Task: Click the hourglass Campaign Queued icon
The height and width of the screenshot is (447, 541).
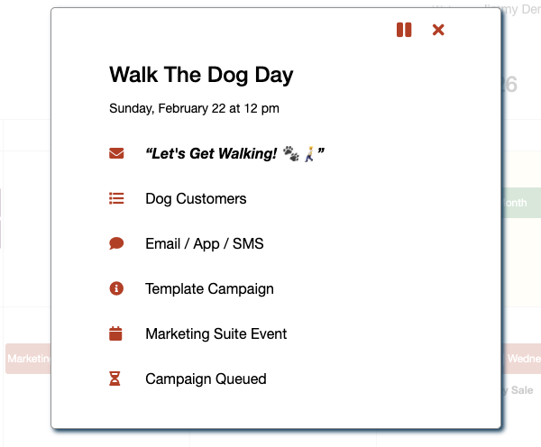Action: tap(115, 379)
